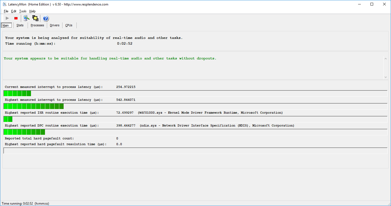The width and height of the screenshot is (391, 206).
Task: Click scroll-up arrow in the status message box
Action: [386, 59]
